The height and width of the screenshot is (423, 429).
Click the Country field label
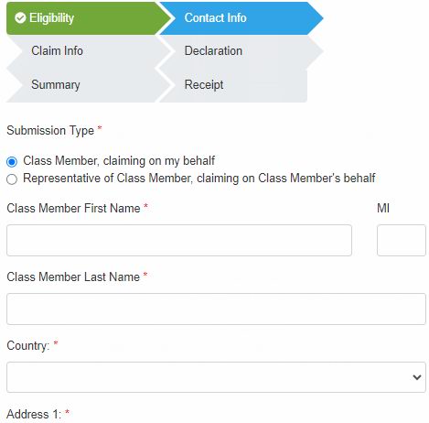(28, 346)
